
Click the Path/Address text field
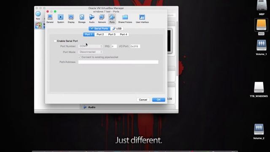(x=118, y=62)
